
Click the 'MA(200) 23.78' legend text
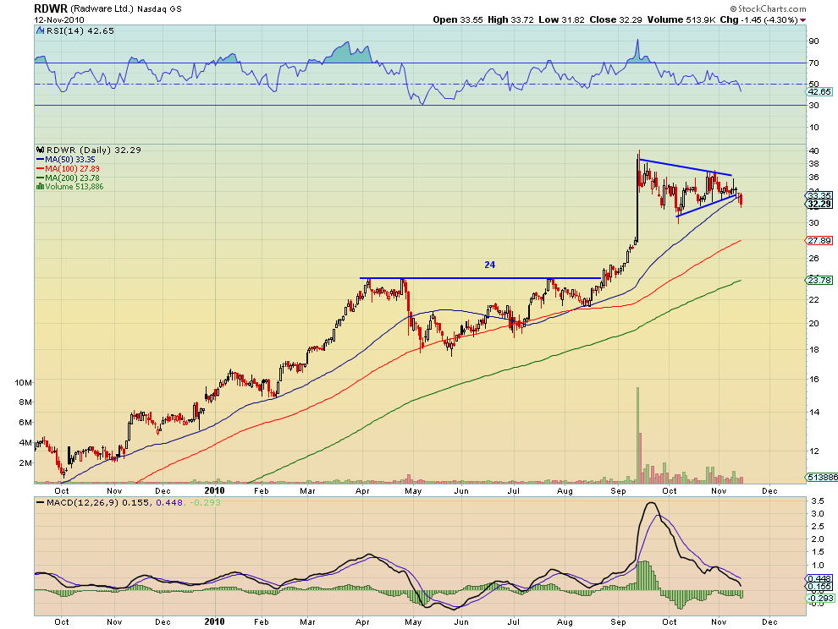72,178
